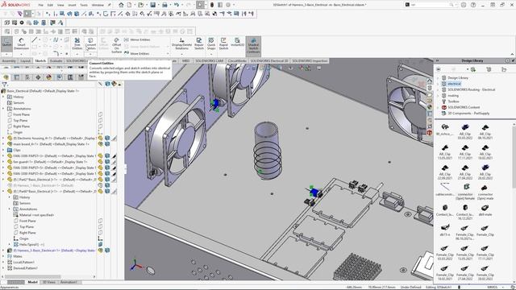Expand the Mates node in feature tree
This screenshot has height=290, width=516.
(x=3, y=256)
